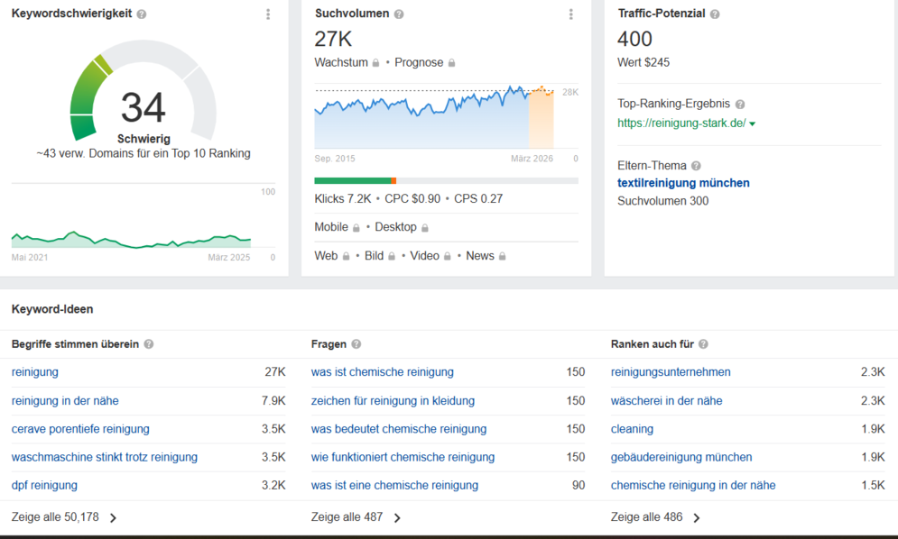Select the locked Mobile volume option
The width and height of the screenshot is (898, 539).
point(337,227)
